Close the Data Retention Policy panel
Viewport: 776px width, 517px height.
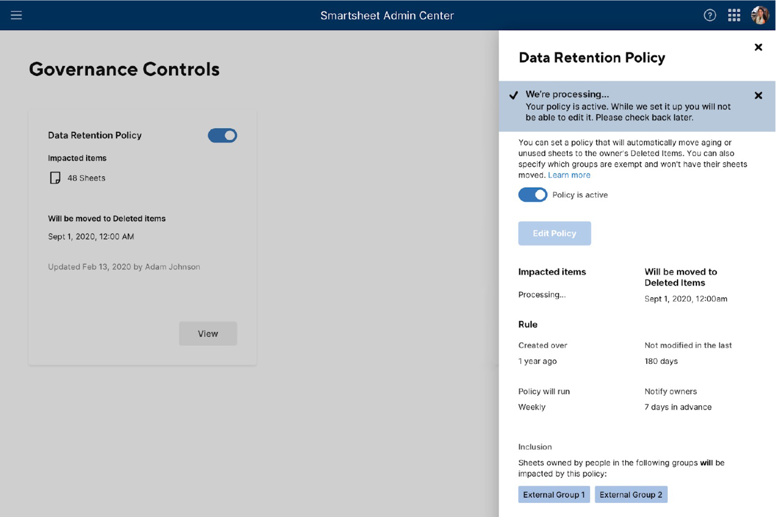[758, 47]
